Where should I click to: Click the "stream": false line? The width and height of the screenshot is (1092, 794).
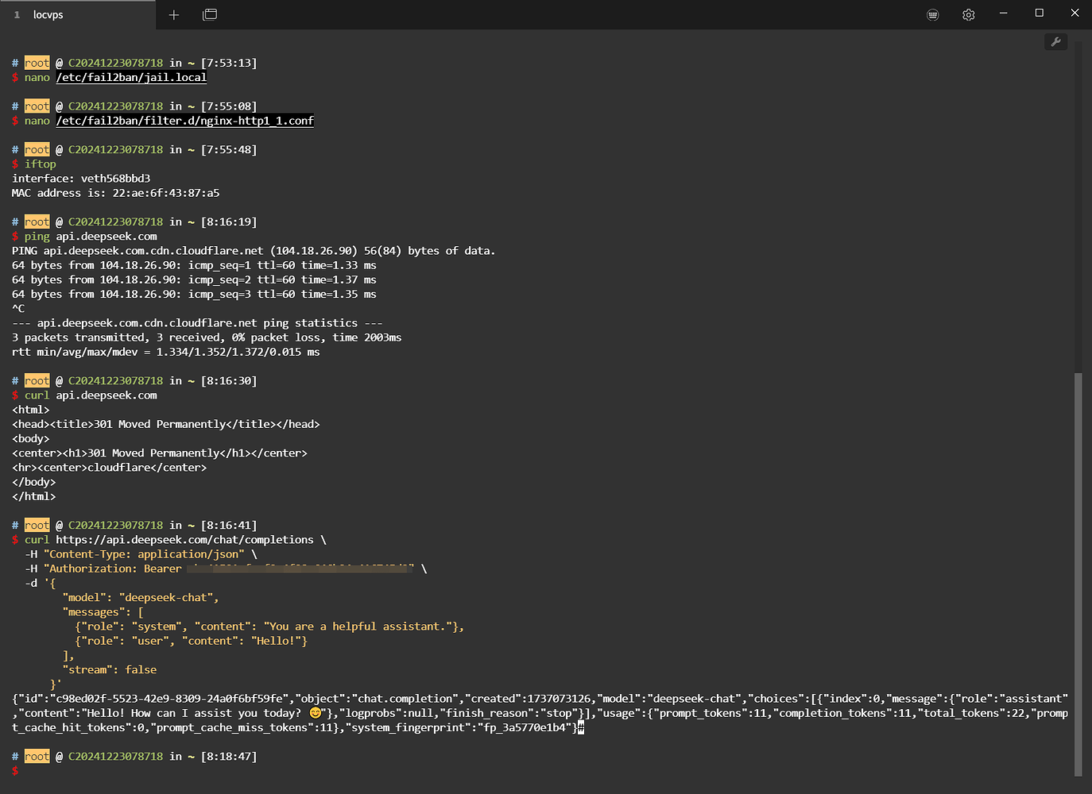pos(109,669)
